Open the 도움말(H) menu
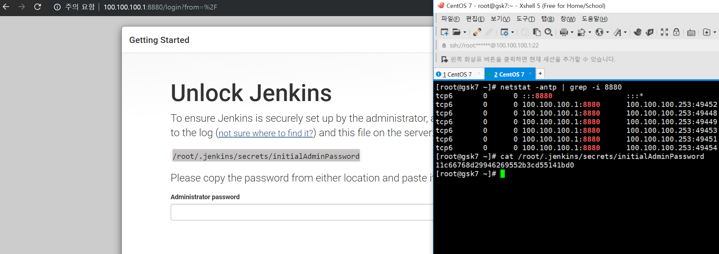 pyautogui.click(x=594, y=19)
